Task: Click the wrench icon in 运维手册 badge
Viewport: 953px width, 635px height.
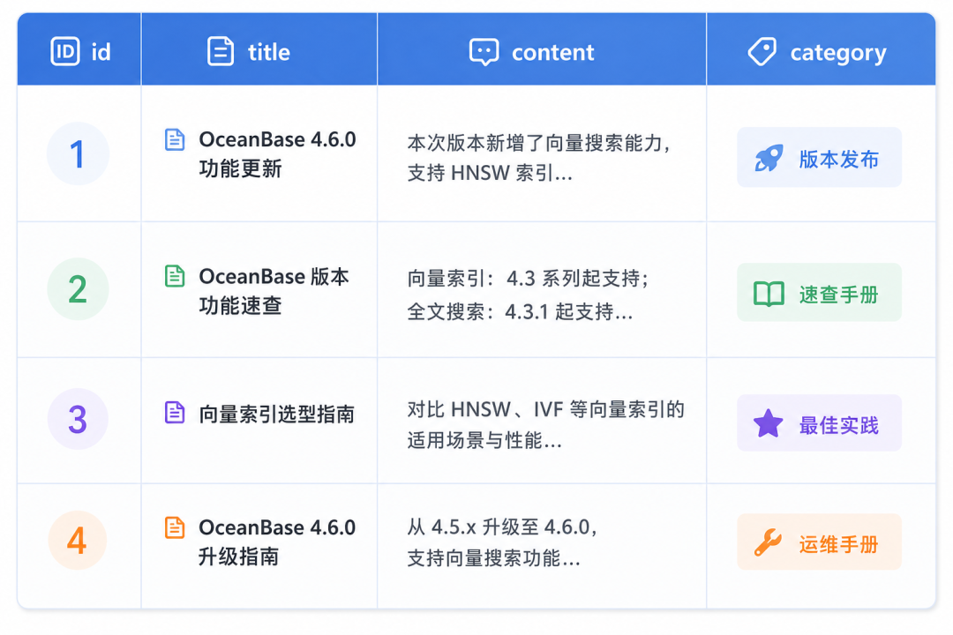Action: (769, 542)
